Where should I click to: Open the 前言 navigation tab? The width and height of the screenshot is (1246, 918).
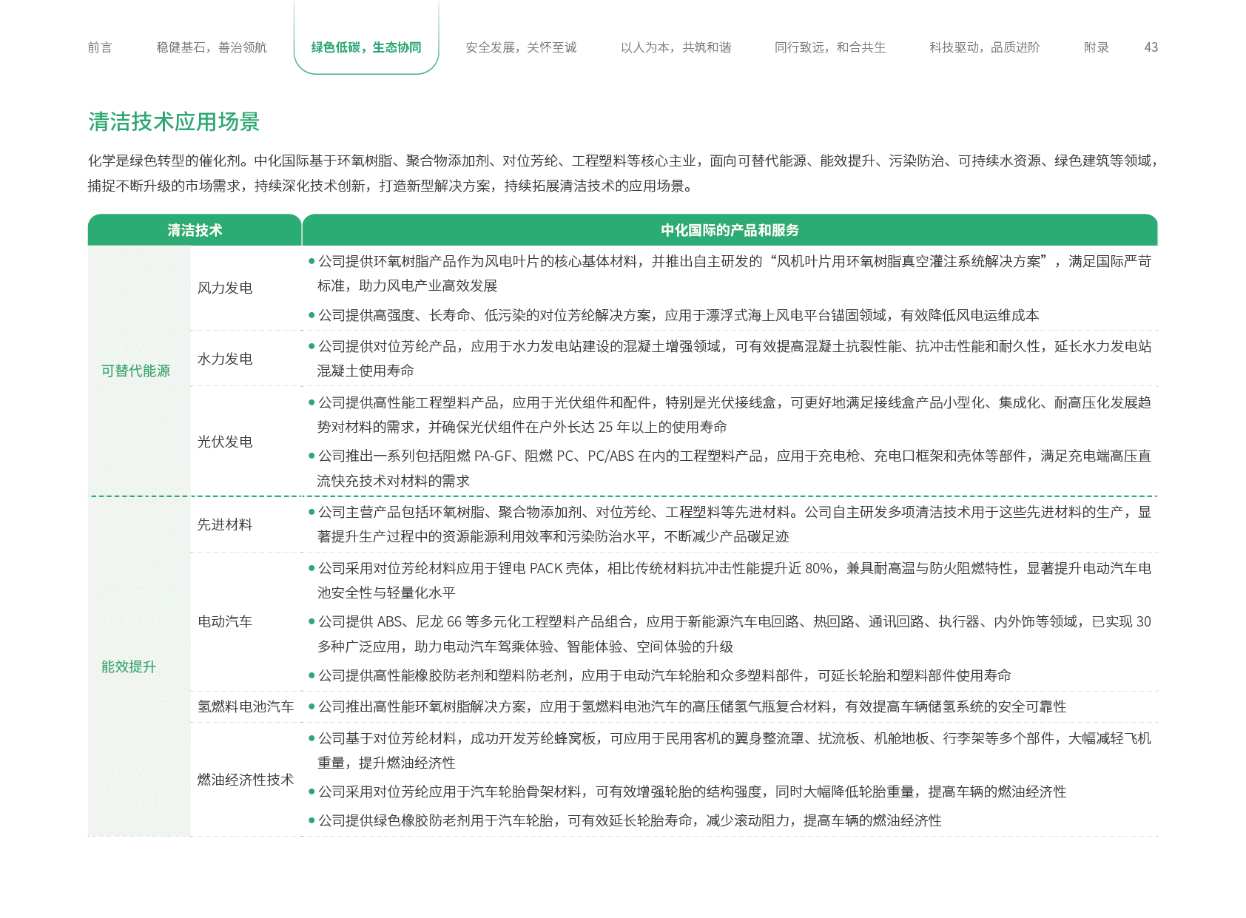[x=100, y=47]
